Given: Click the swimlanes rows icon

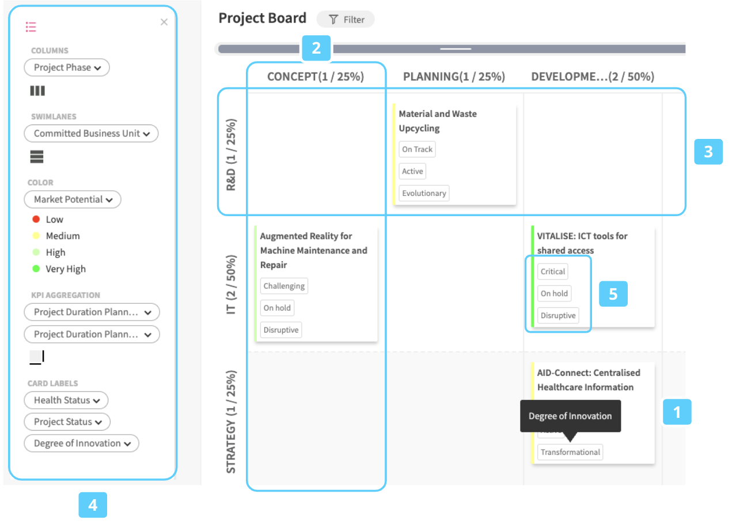Looking at the screenshot, I should pos(37,156).
